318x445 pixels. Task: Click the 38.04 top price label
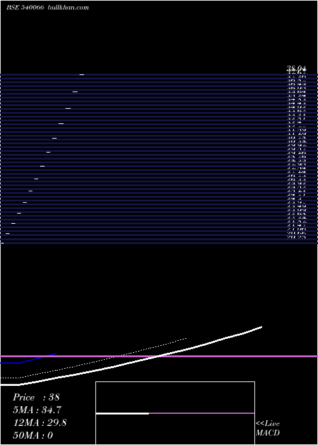click(x=296, y=69)
